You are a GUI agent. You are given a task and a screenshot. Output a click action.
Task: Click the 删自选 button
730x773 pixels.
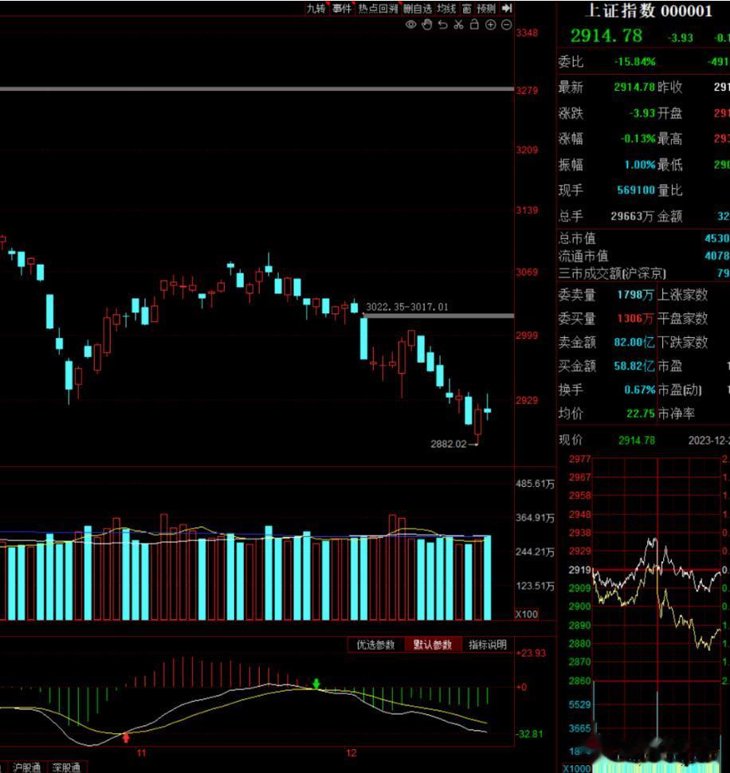(x=418, y=9)
